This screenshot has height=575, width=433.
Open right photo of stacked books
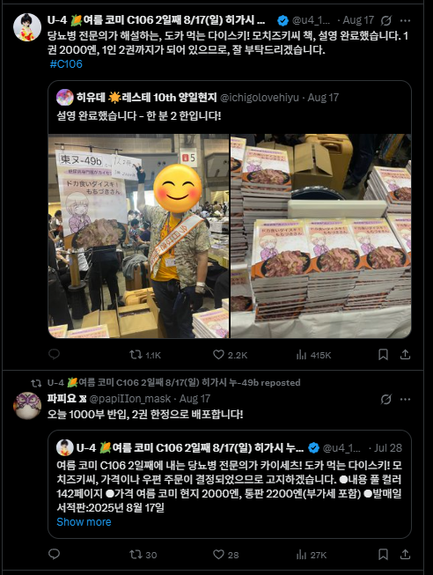coord(321,236)
